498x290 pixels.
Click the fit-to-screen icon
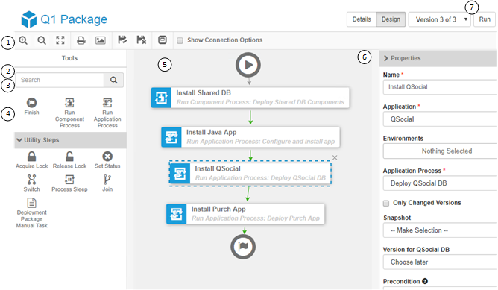[60, 40]
